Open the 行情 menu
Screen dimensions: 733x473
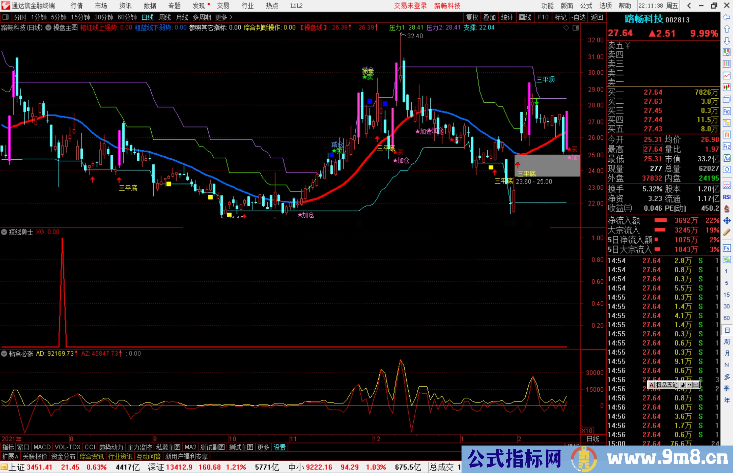76,6
